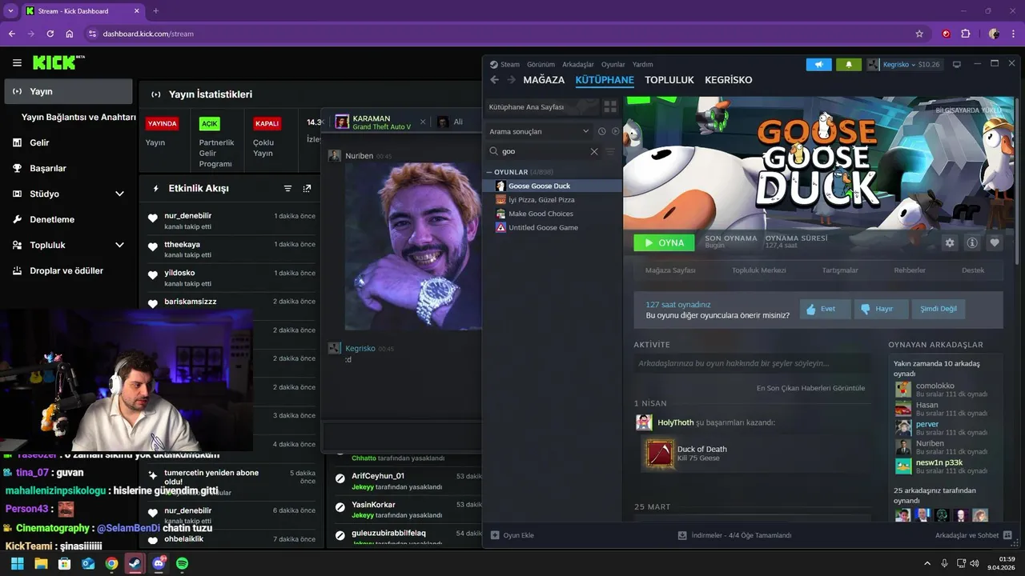
Task: Expand the Topluluk sidebar section
Action: pos(119,245)
